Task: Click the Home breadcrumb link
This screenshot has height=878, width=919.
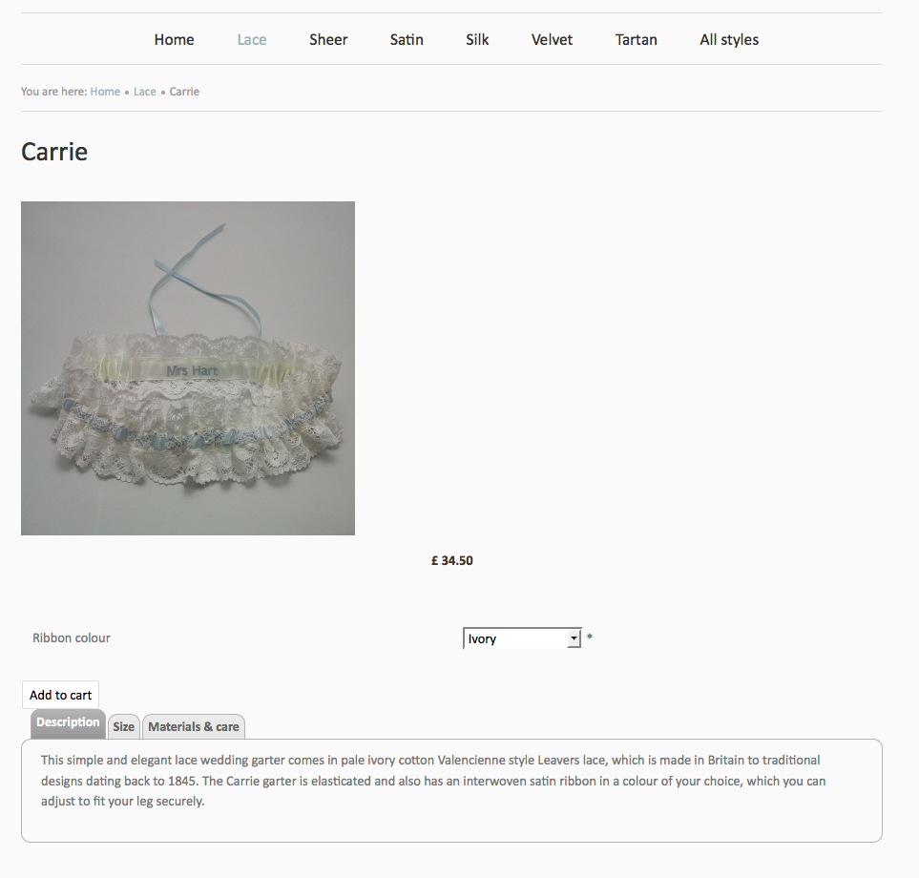Action: coord(105,92)
